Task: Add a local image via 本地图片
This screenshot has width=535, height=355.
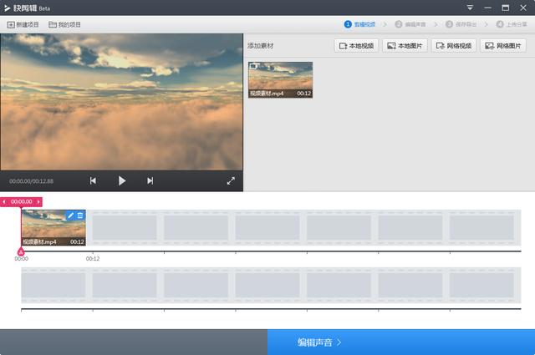Action: click(405, 46)
